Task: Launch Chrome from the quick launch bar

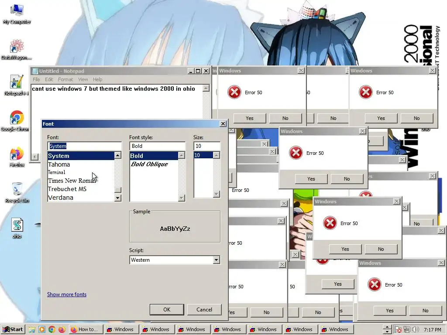Action: click(52, 330)
